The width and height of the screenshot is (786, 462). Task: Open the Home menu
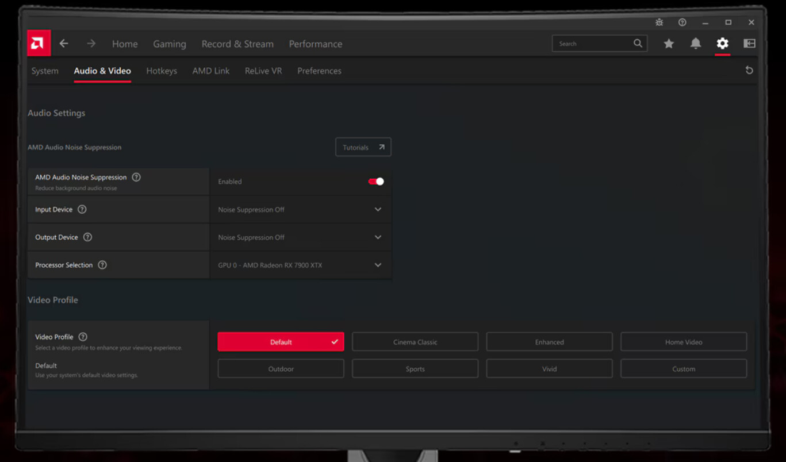[125, 44]
